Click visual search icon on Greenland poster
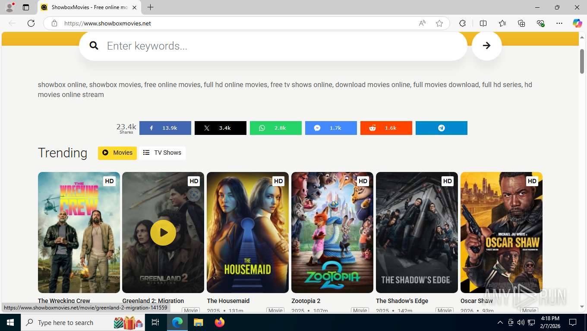The height and width of the screenshot is (331, 587). tap(194, 195)
